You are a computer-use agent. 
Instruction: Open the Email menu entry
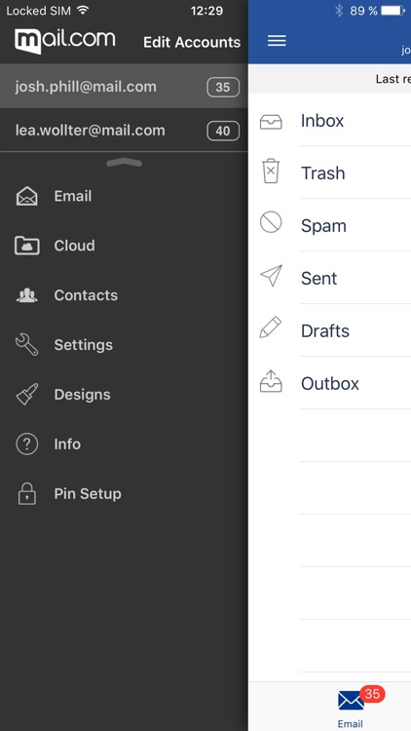pos(124,196)
